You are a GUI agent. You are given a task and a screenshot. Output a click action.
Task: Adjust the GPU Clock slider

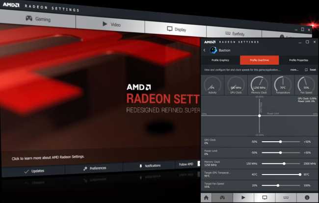[x=281, y=142]
